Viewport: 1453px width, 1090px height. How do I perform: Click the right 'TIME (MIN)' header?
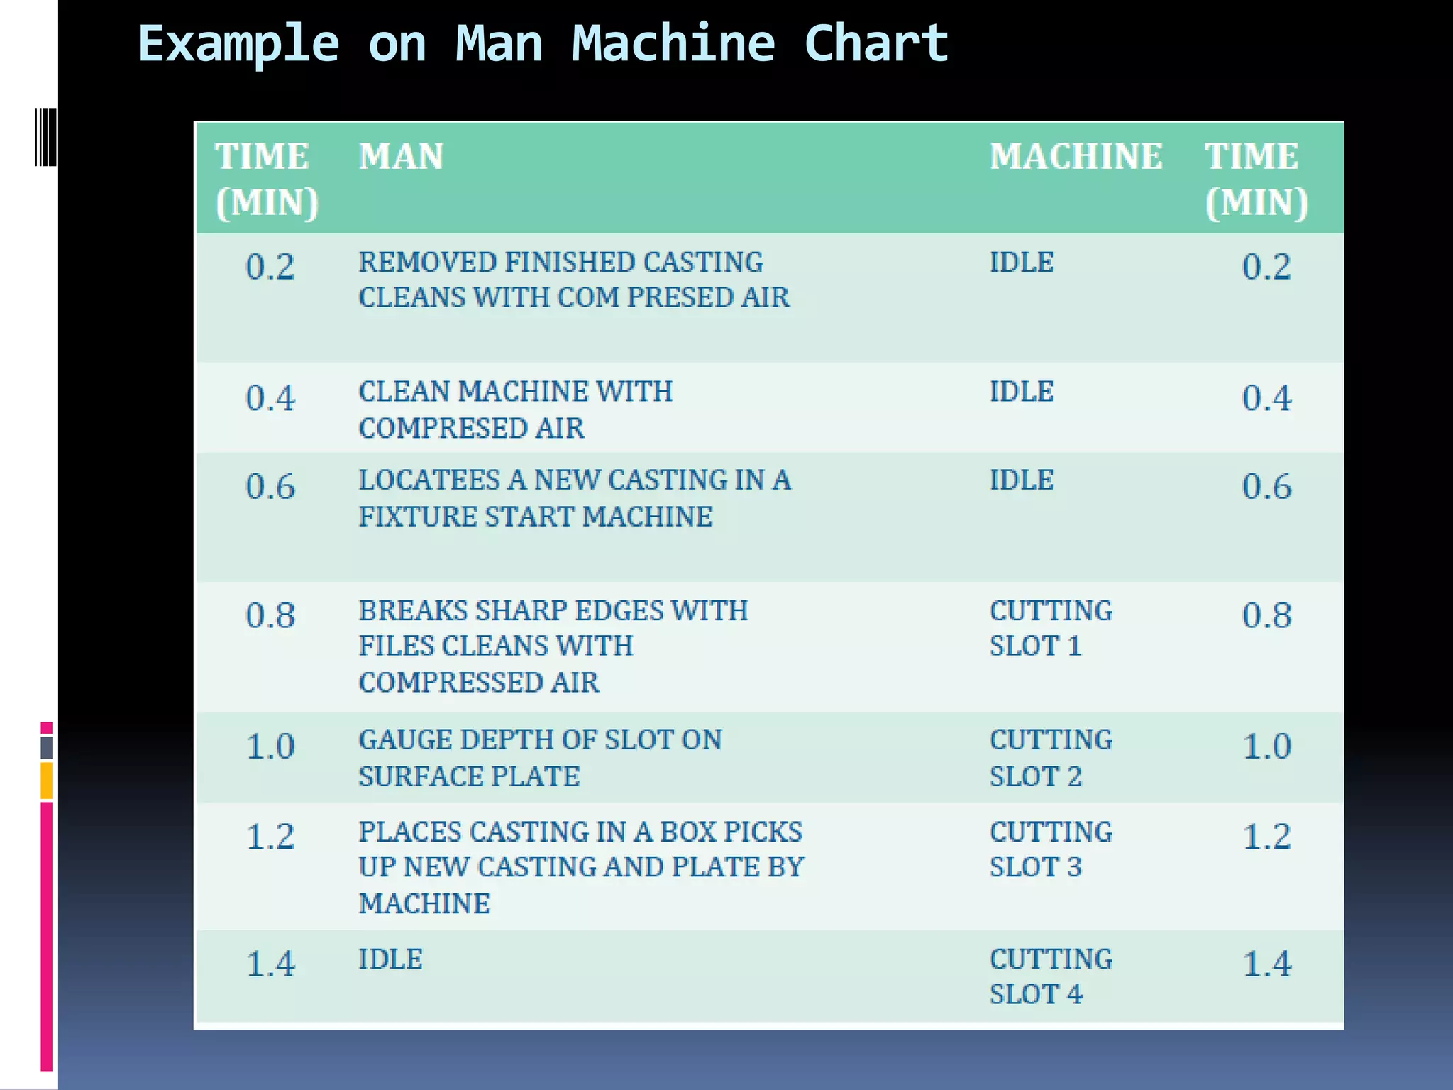[1256, 180]
